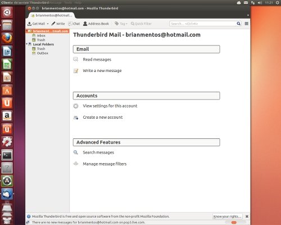The width and height of the screenshot is (281, 225).
Task: Expand the Tag dropdown
Action: (121, 24)
